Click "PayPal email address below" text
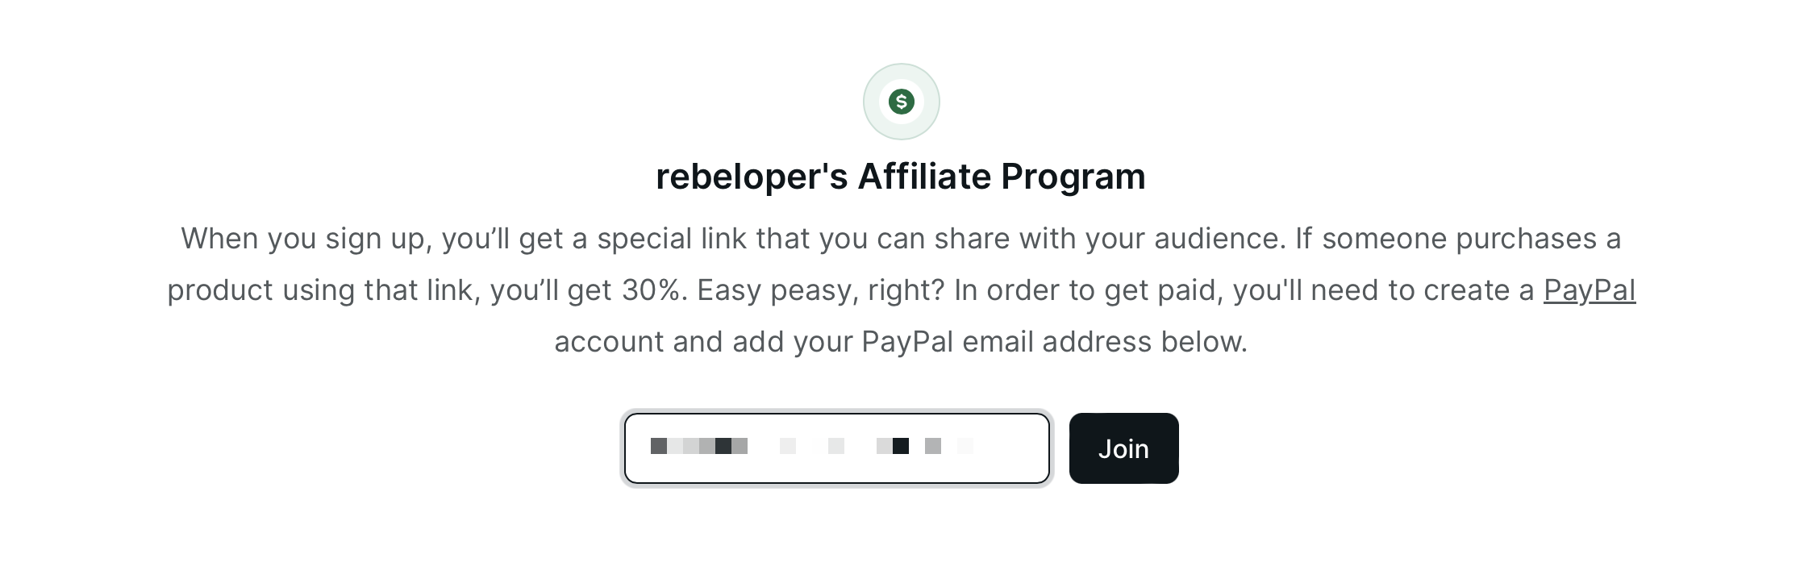Viewport: 1800px width, 579px height. (x=1054, y=342)
